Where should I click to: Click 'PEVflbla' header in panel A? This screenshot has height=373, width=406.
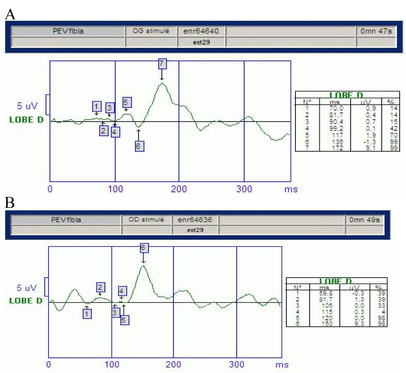pyautogui.click(x=68, y=31)
